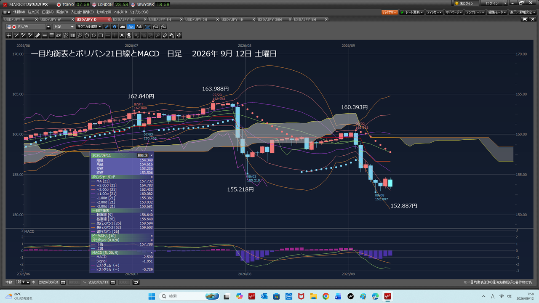Screen dimensions: 539x303
Task: Select the text annotation 'A' tool
Action: [x=122, y=35]
